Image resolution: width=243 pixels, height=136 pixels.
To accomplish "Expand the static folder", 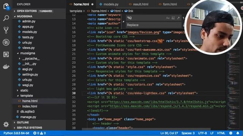I will pos(18,90).
